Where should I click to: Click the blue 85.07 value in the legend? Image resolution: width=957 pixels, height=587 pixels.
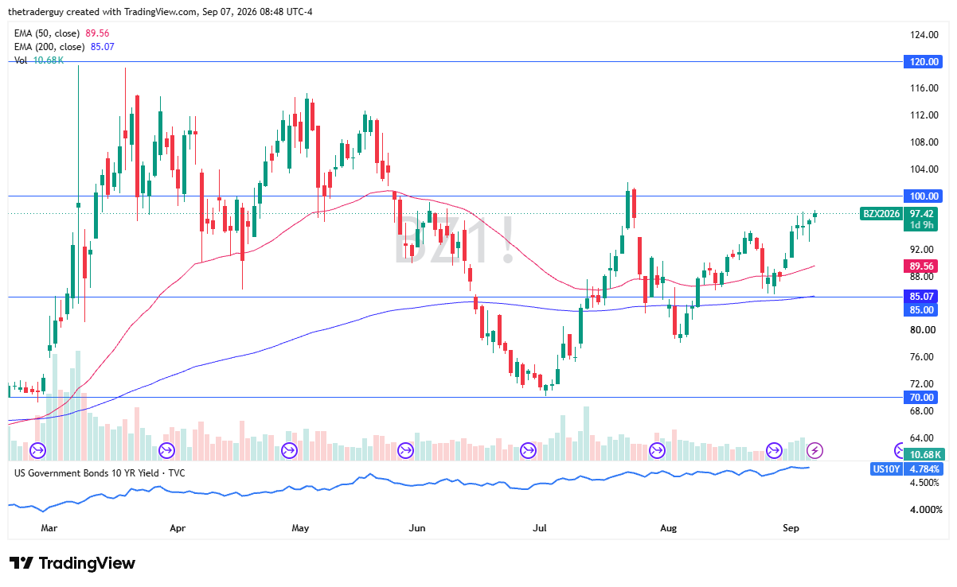[103, 47]
